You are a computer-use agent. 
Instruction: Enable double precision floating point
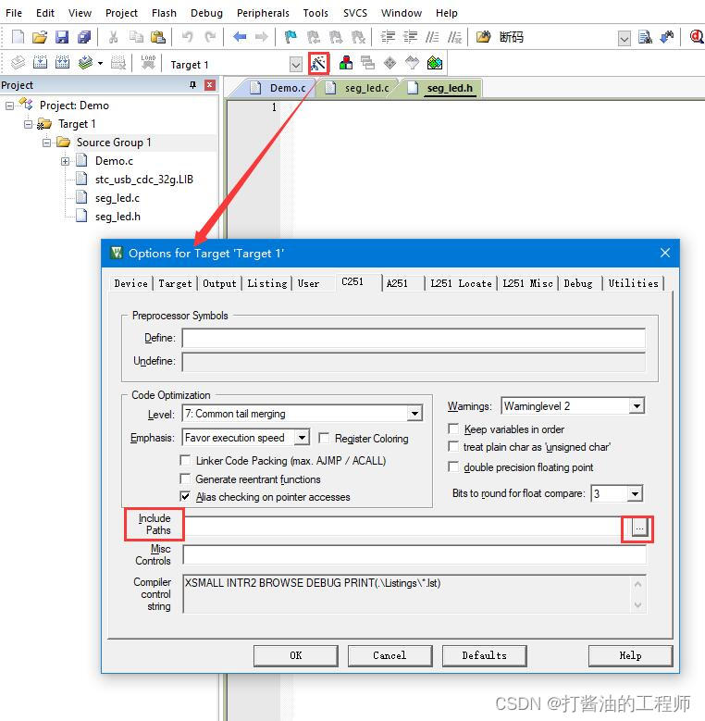453,467
